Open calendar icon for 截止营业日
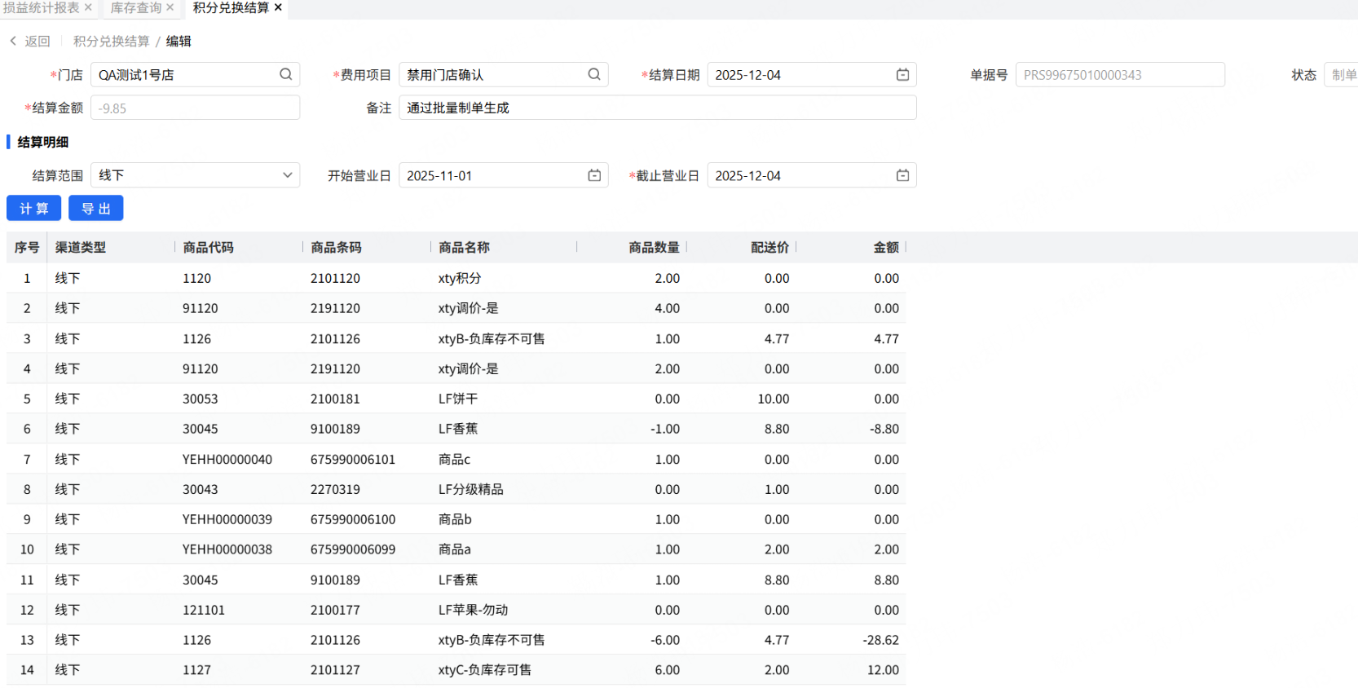1358x688 pixels. pyautogui.click(x=902, y=175)
